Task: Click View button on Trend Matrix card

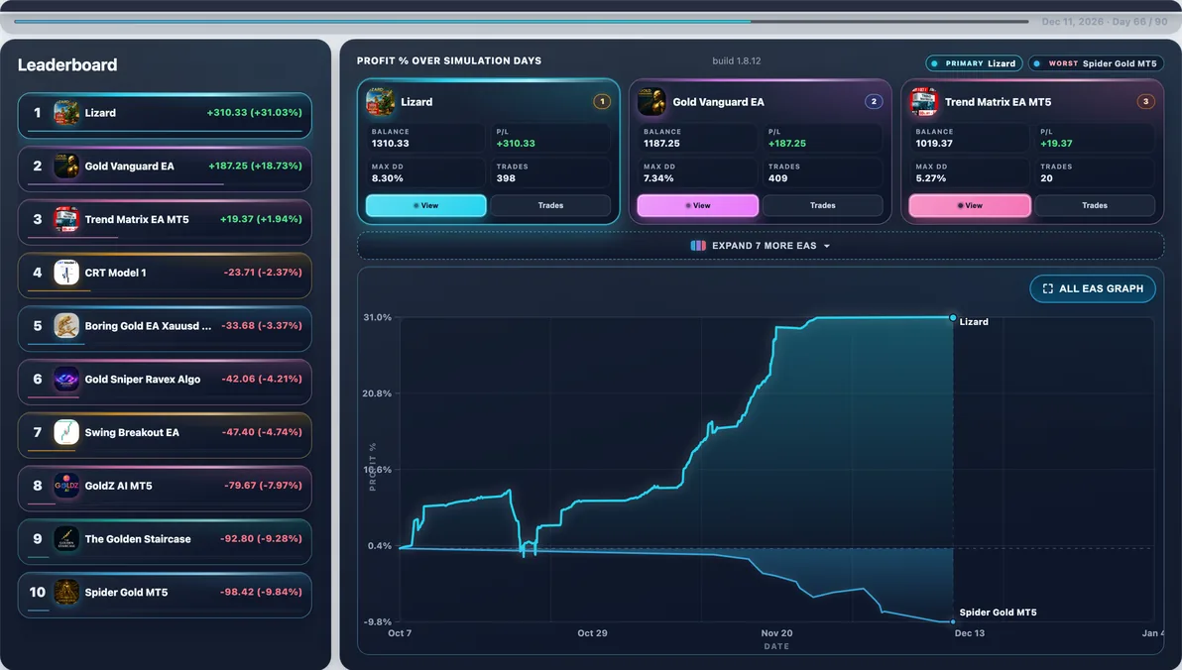Action: [970, 205]
